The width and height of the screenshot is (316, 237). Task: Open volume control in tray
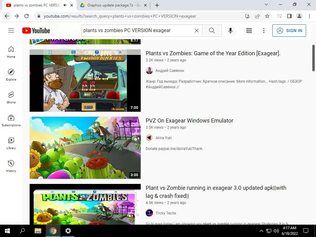coord(276,231)
